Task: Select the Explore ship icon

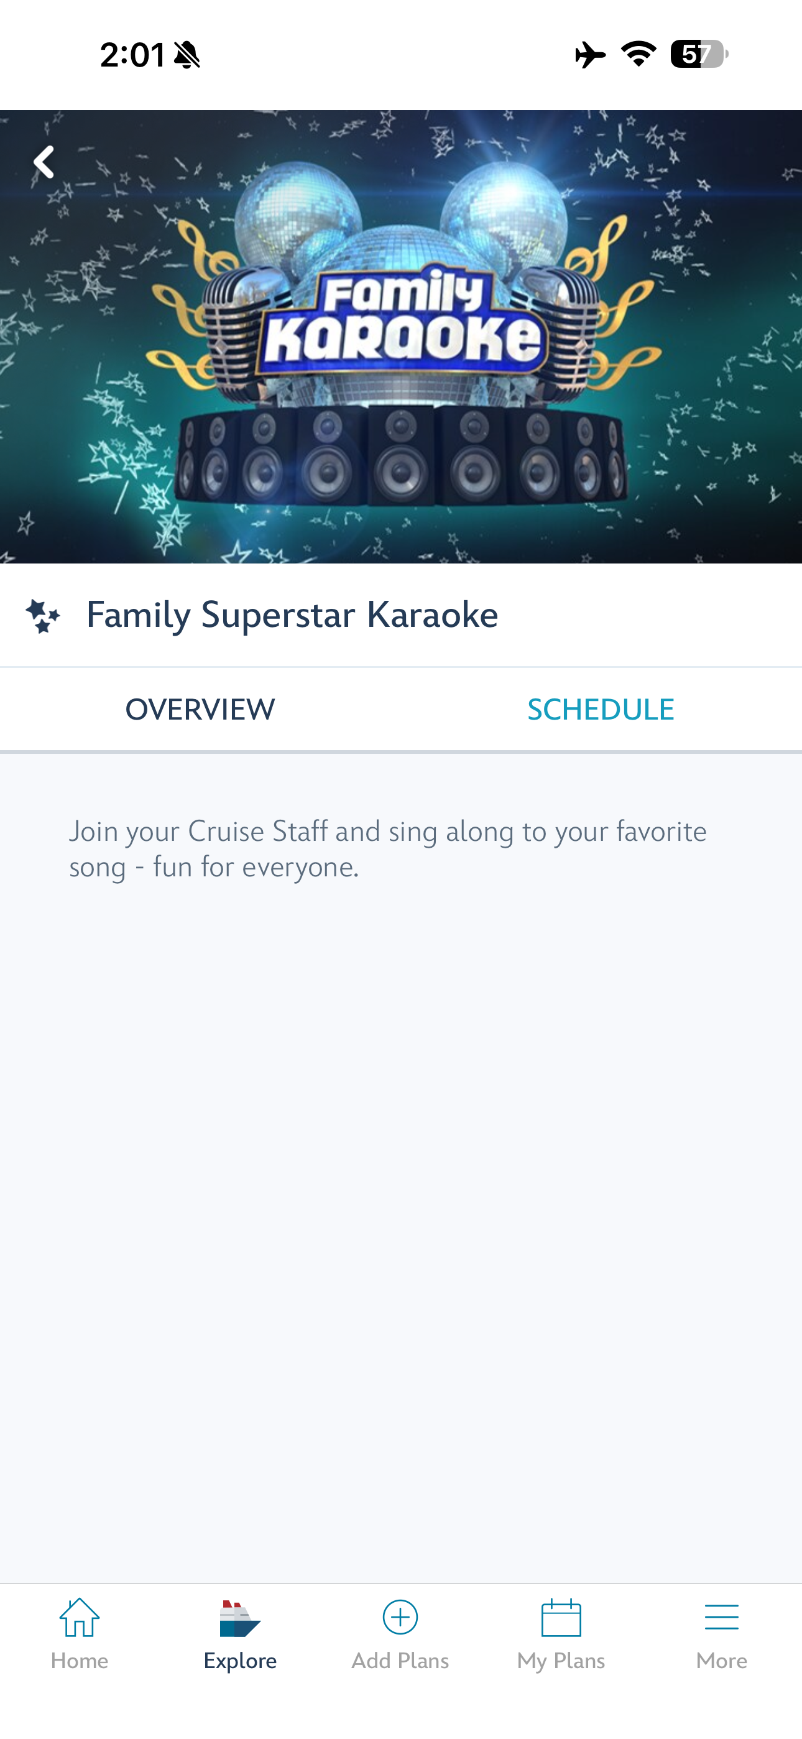Action: 239,1618
